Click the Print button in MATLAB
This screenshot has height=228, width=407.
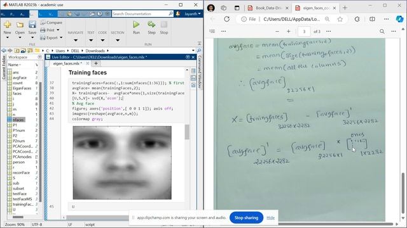pyautogui.click(x=48, y=30)
